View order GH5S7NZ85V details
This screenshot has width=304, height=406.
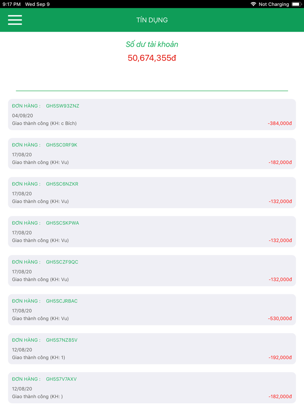click(152, 349)
